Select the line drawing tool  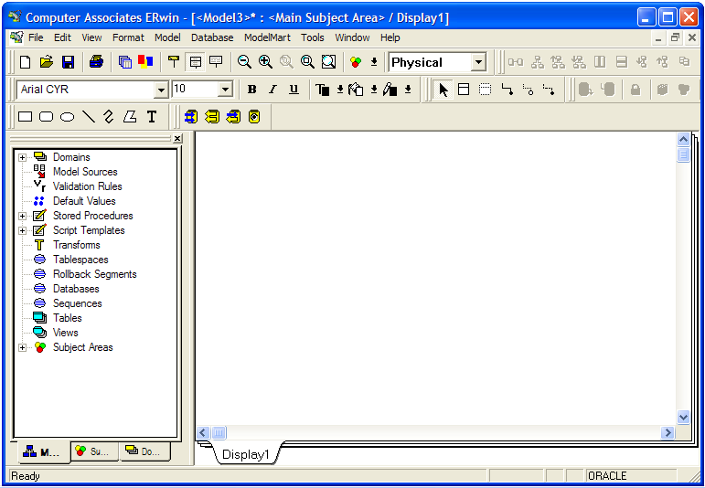pos(89,117)
